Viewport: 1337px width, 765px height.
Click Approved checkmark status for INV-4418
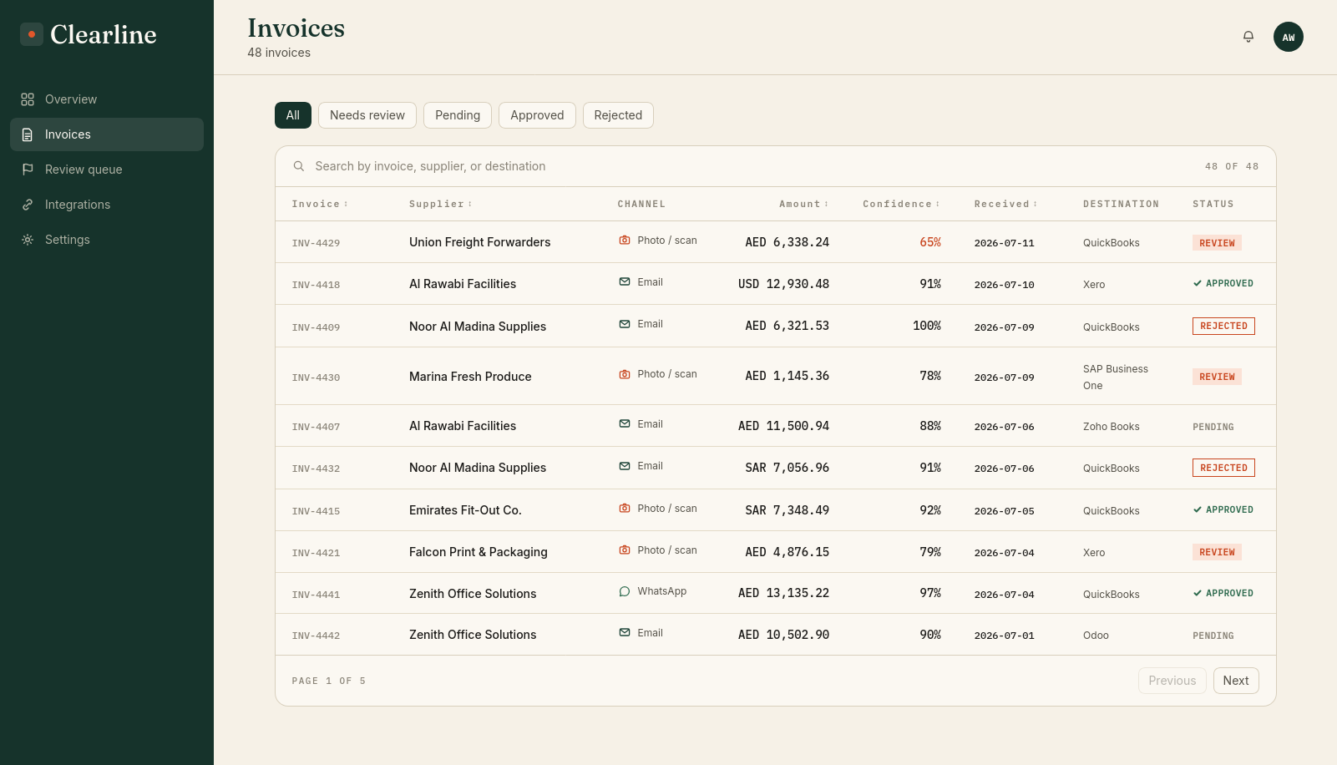coord(1223,284)
